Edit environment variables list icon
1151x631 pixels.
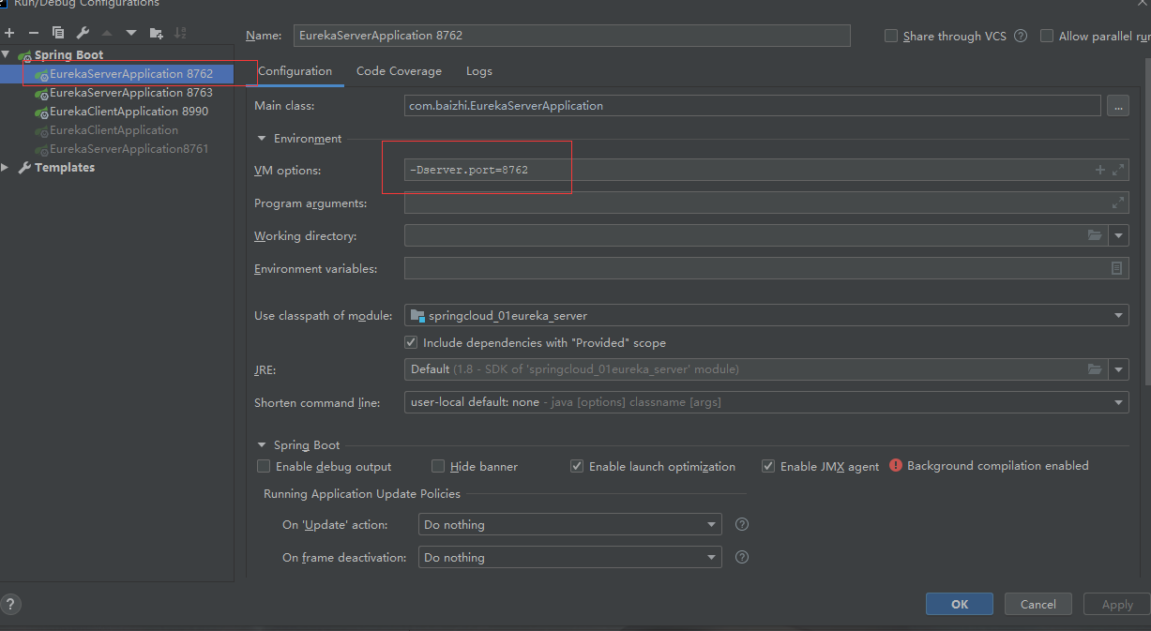1117,268
